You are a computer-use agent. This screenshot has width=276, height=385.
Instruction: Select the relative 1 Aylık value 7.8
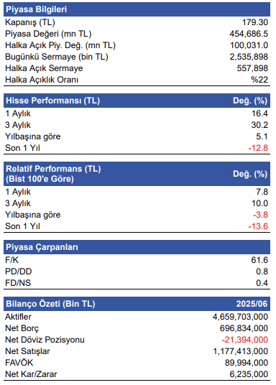tap(262, 192)
